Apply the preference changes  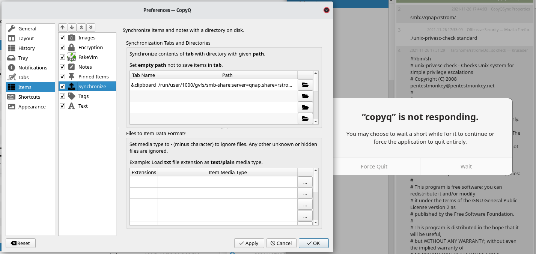pyautogui.click(x=249, y=243)
